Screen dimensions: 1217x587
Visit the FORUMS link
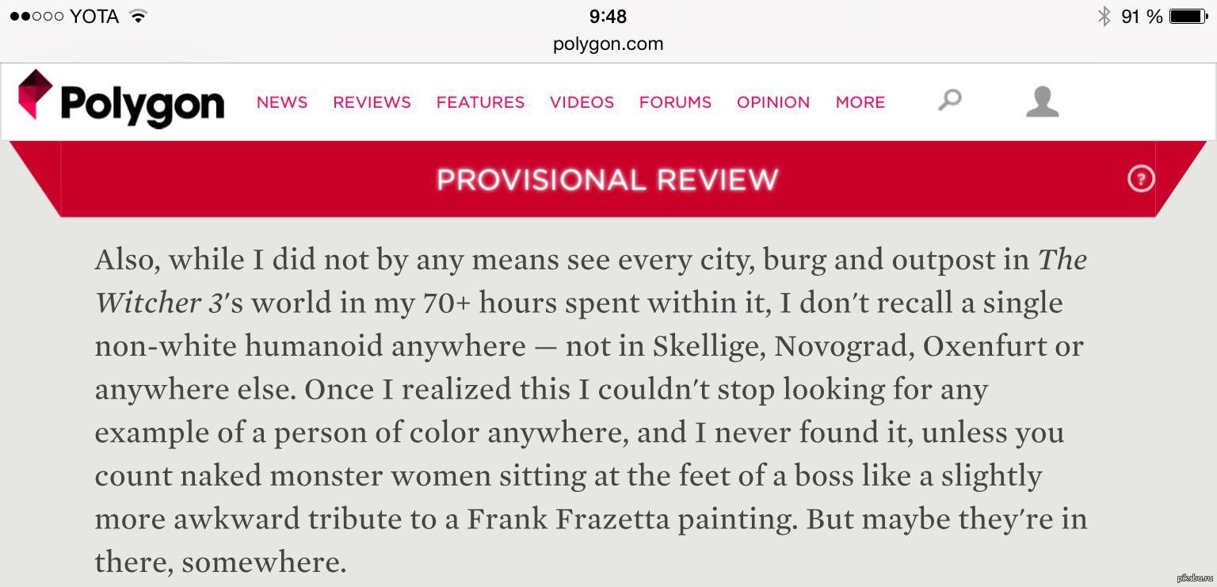pos(675,102)
